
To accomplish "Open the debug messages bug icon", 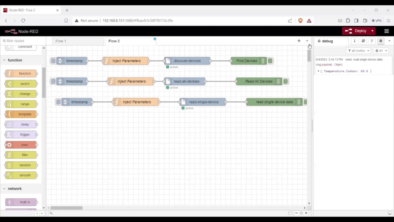I will pyautogui.click(x=381, y=41).
